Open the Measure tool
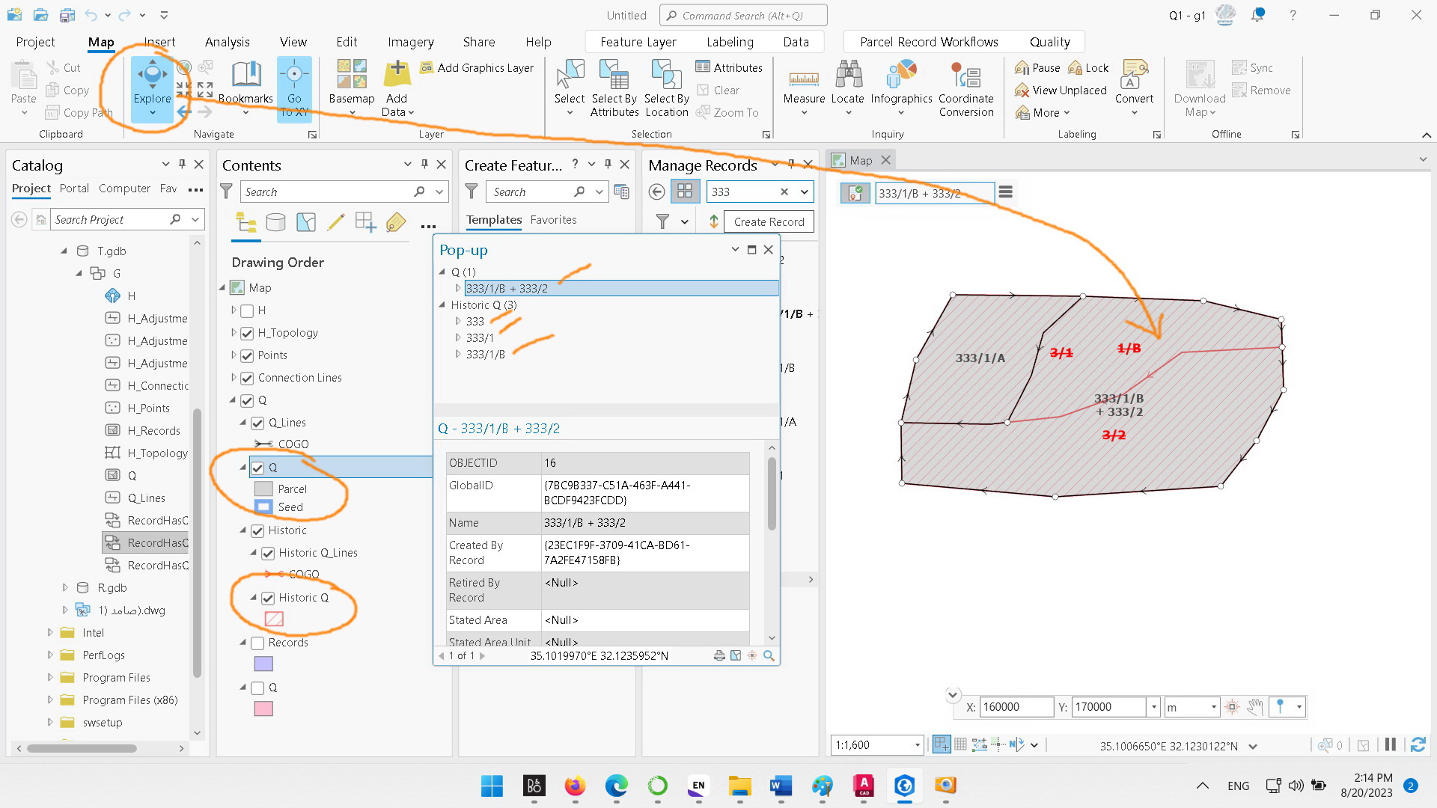 coord(803,88)
